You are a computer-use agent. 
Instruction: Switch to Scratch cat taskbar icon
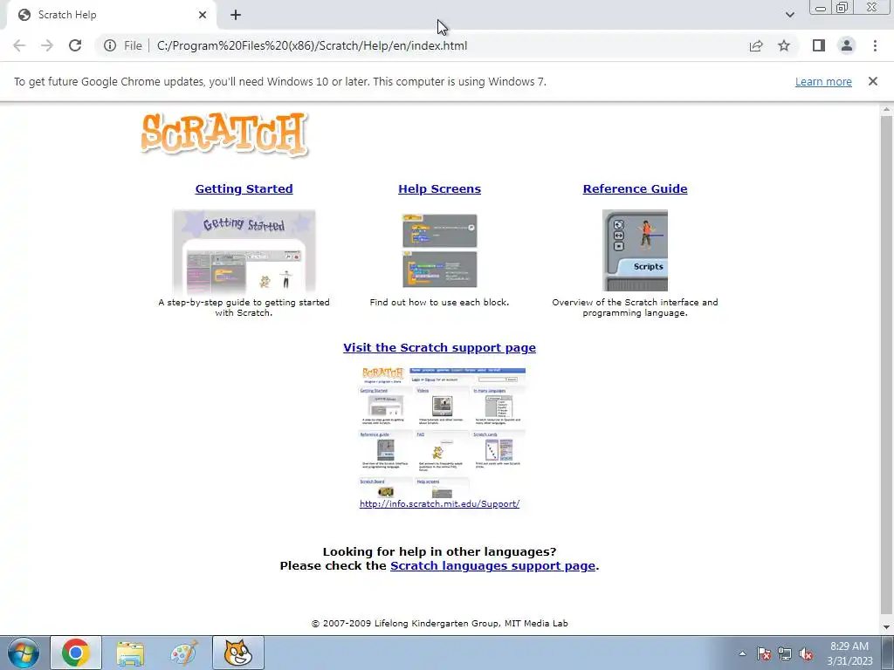(238, 653)
